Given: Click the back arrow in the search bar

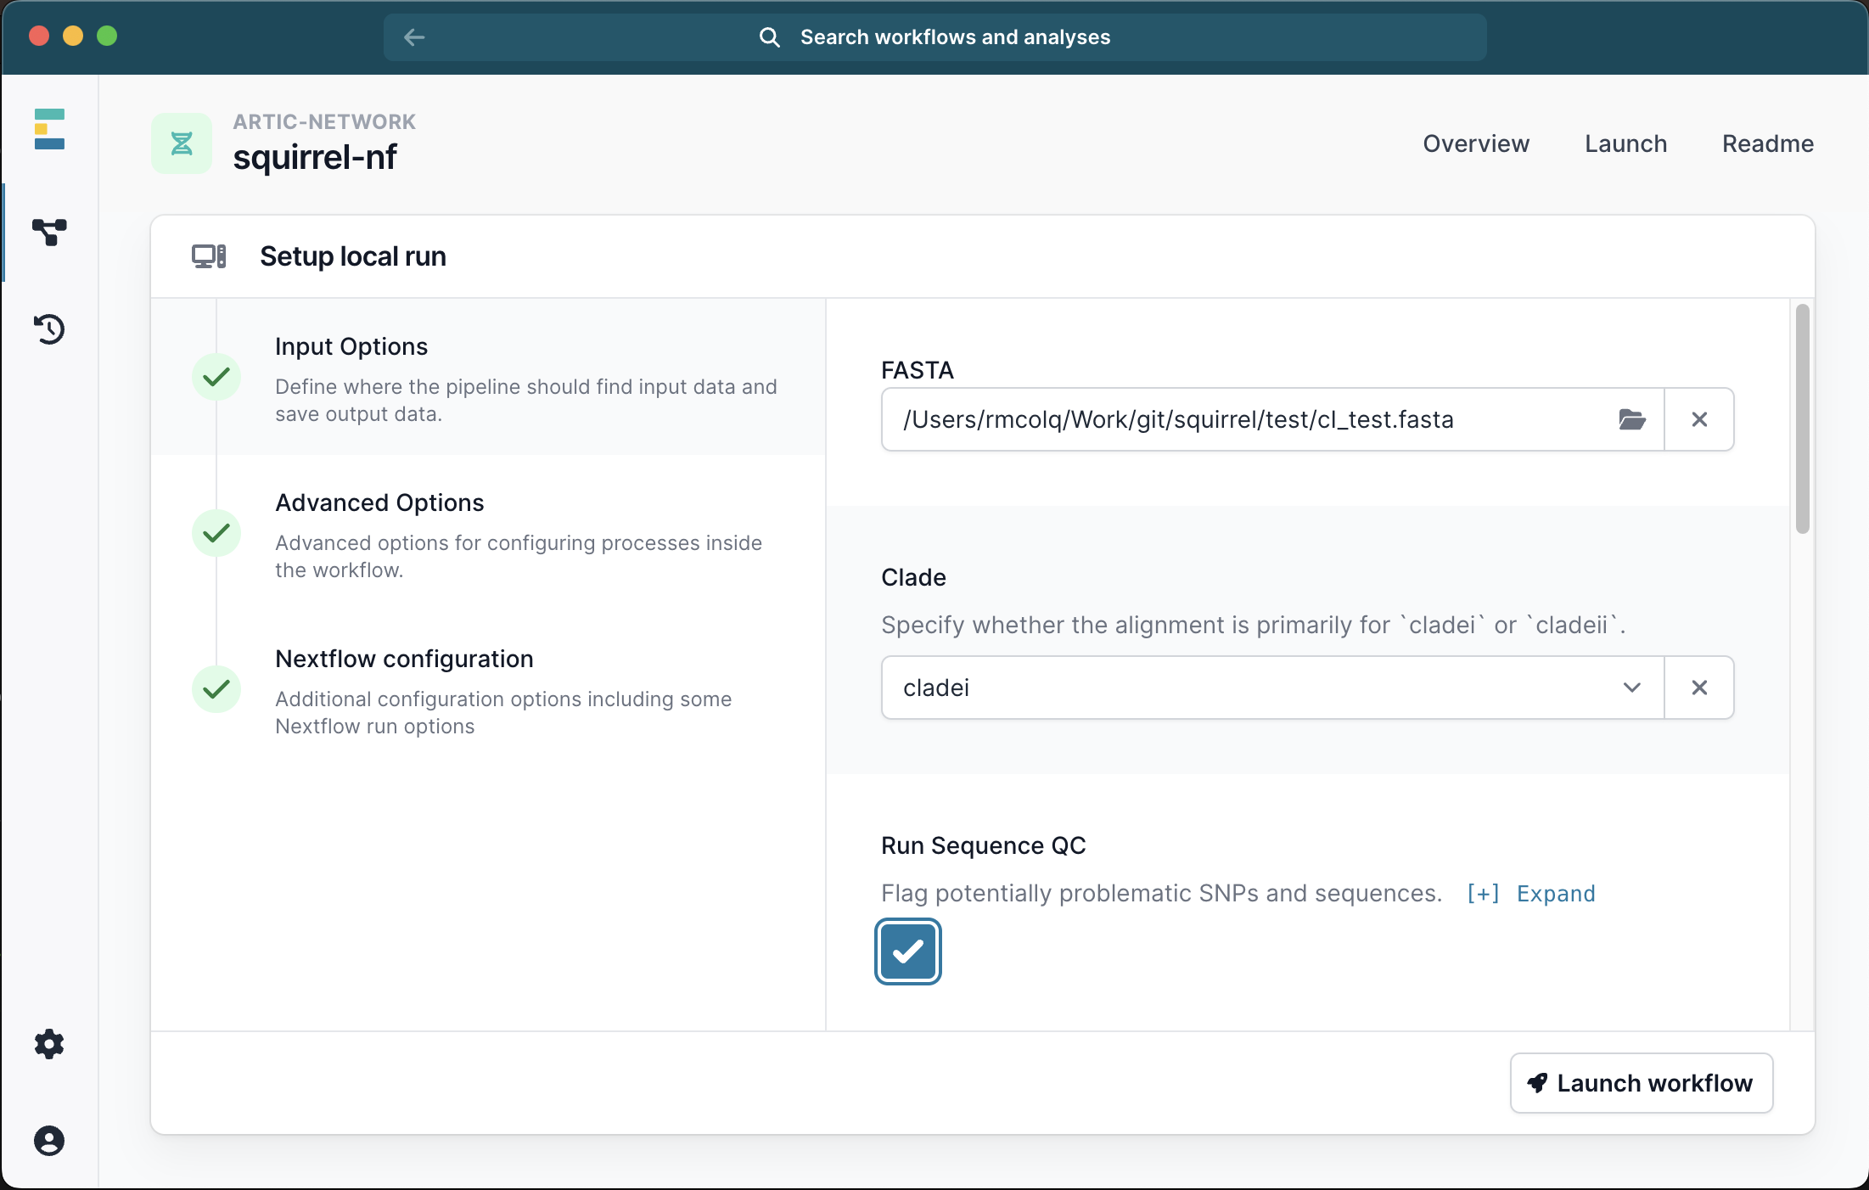Looking at the screenshot, I should tap(414, 37).
